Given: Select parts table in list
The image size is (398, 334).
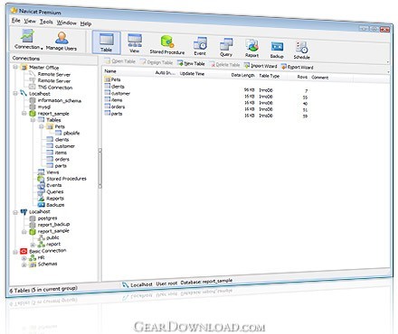Looking at the screenshot, I should coord(113,114).
